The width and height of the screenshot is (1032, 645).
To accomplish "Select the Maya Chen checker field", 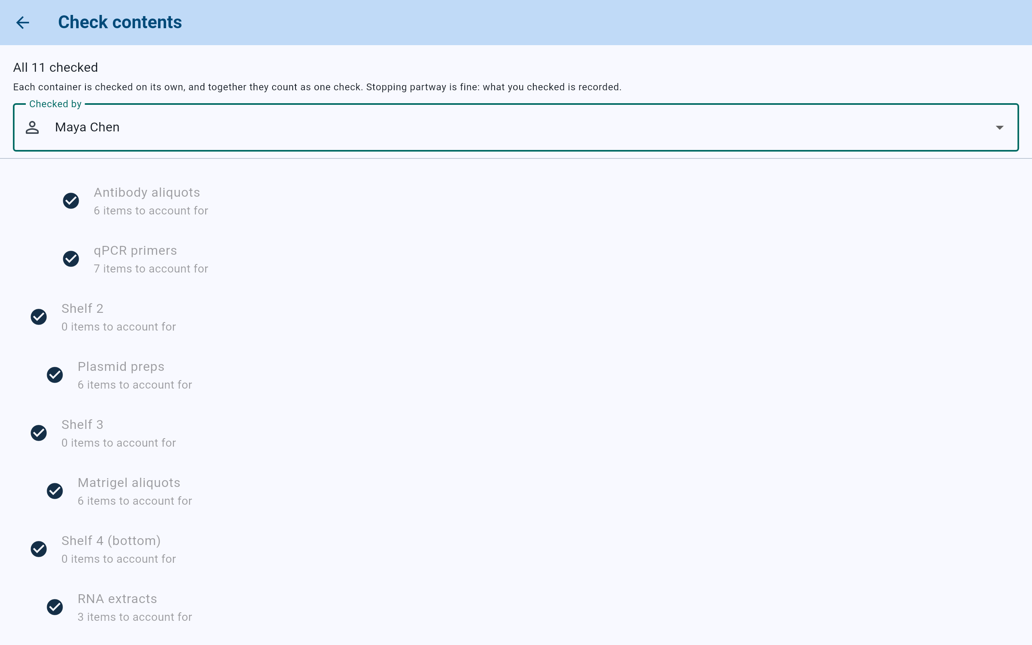I will (516, 127).
